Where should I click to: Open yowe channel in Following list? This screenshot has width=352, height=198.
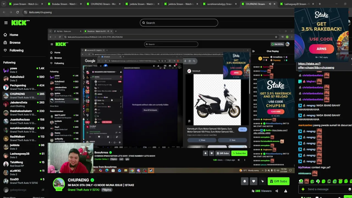[x=23, y=70]
